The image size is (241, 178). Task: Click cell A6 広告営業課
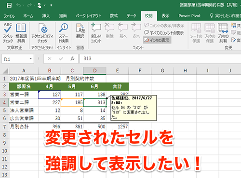tap(24, 119)
